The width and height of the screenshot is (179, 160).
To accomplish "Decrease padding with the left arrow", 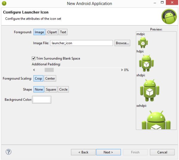I will point(34,70).
